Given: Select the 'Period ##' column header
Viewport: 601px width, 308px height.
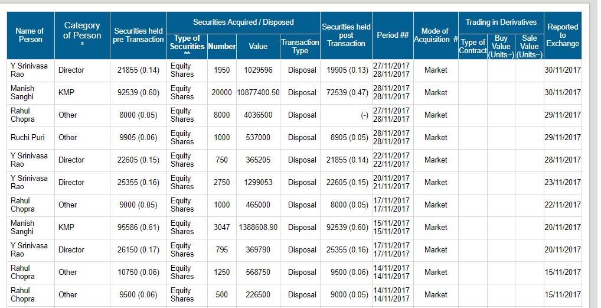Looking at the screenshot, I should click(393, 35).
